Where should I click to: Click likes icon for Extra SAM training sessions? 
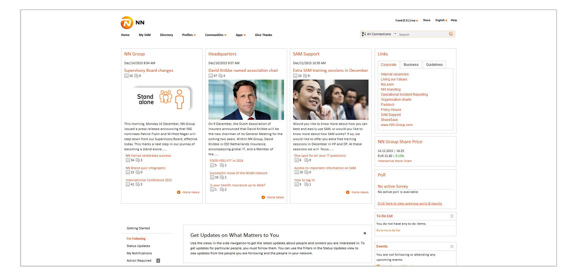(295, 76)
